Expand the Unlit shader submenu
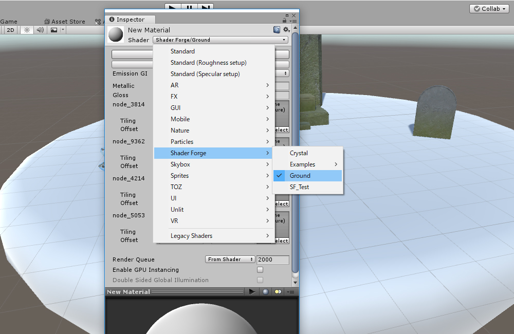Screen dimensions: 514x334 [214, 210]
